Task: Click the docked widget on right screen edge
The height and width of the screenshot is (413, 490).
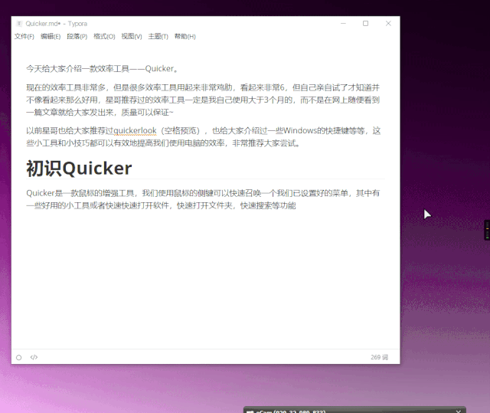Action: click(486, 228)
